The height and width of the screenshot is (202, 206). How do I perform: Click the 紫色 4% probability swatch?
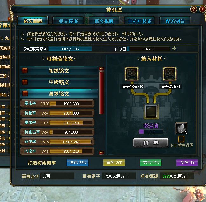tap(187, 163)
